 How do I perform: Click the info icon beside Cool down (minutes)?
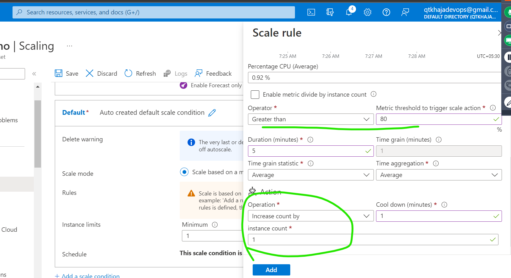444,205
